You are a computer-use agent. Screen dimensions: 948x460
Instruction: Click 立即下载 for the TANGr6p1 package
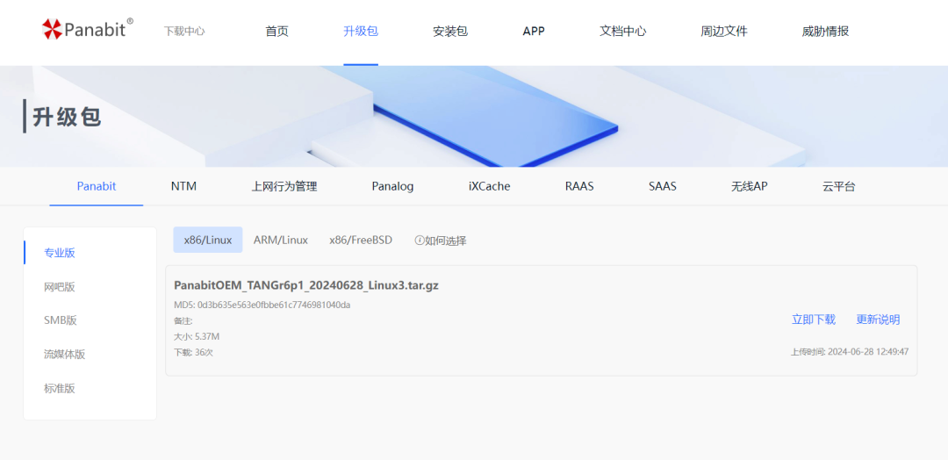click(814, 320)
